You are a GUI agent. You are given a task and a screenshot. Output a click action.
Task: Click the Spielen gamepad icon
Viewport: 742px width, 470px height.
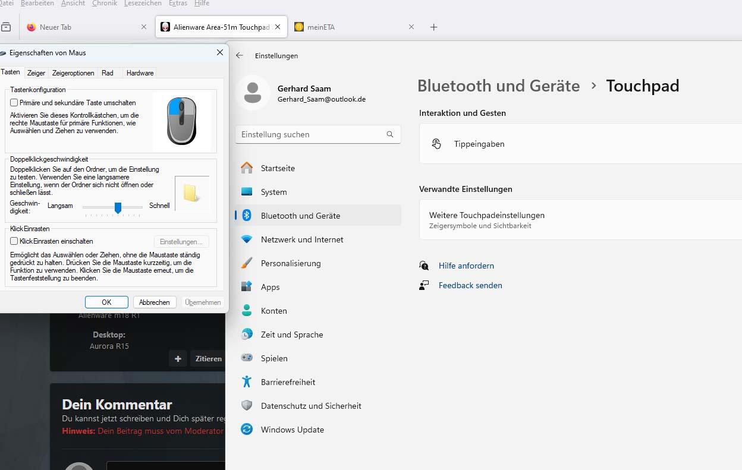[x=247, y=358]
